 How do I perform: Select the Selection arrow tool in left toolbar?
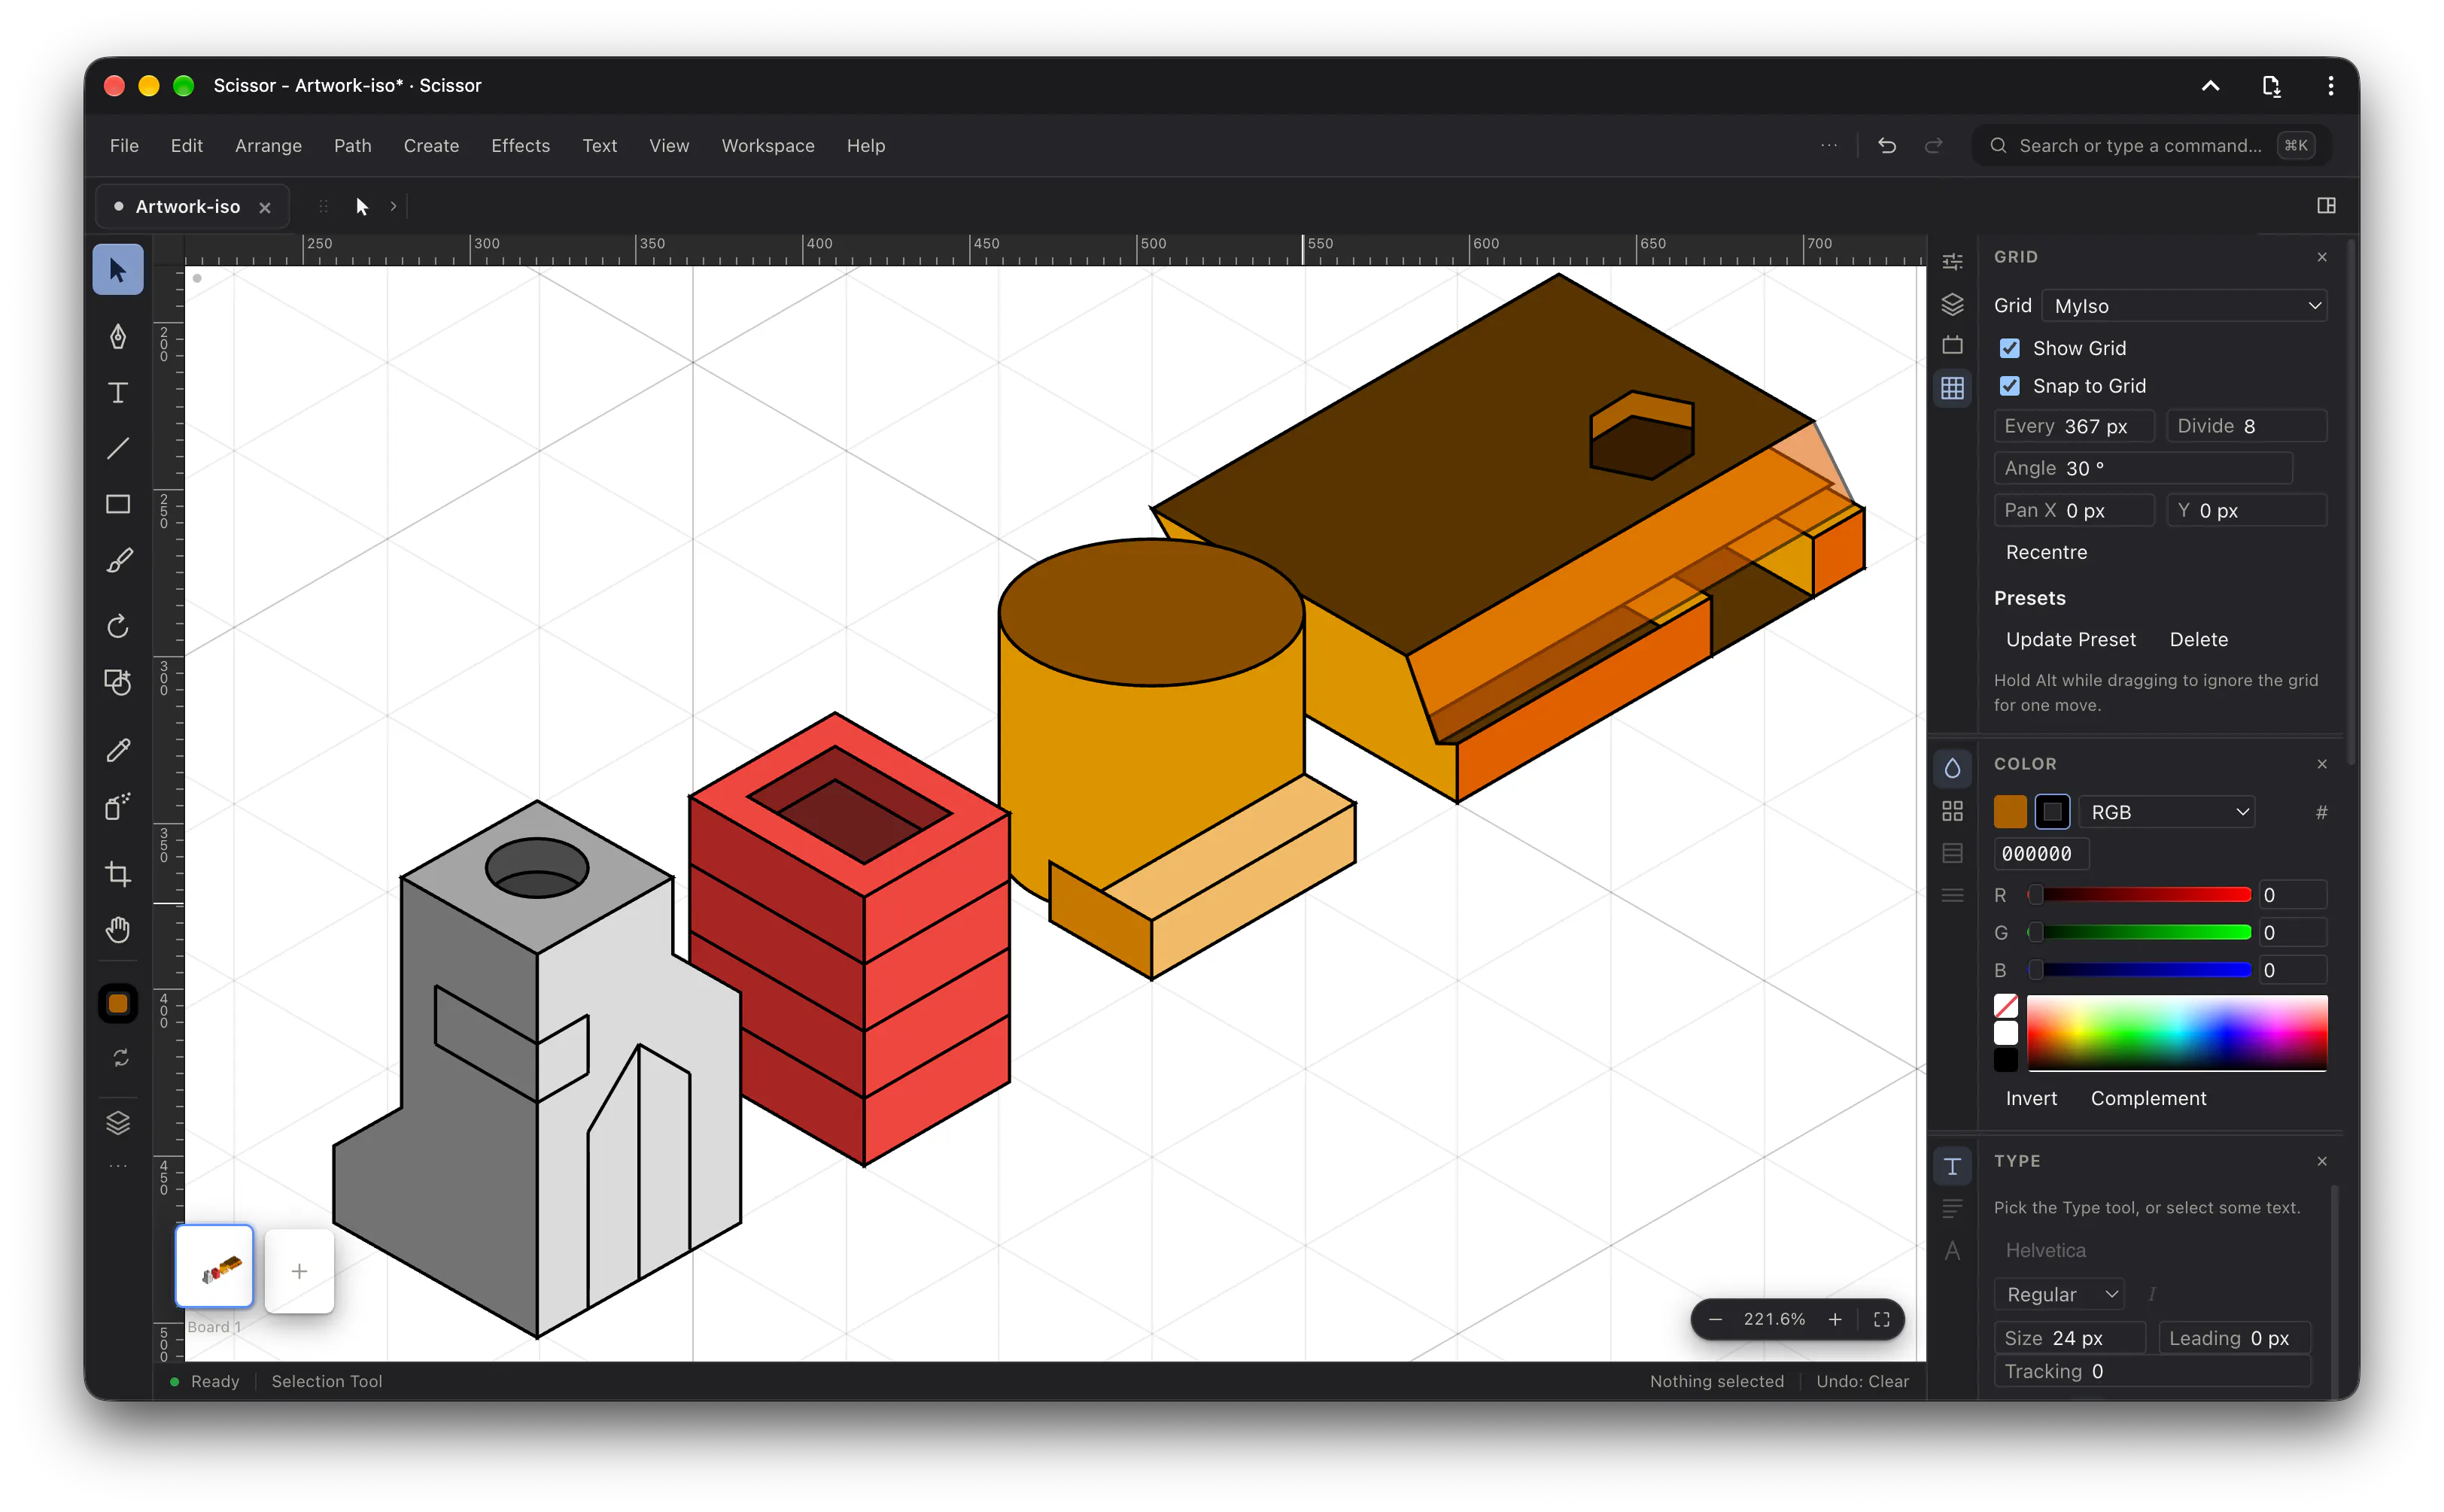(118, 270)
